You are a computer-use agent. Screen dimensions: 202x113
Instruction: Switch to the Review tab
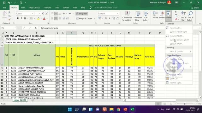[66, 8]
